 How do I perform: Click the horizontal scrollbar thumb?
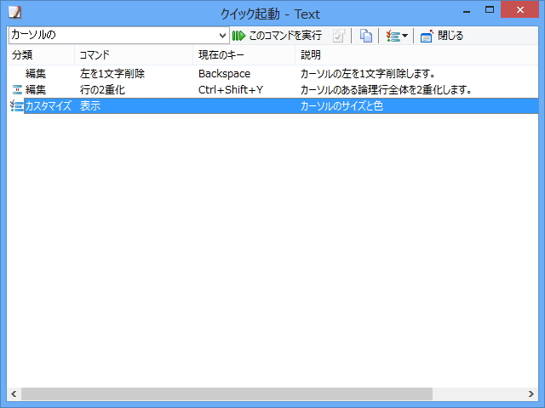227,394
